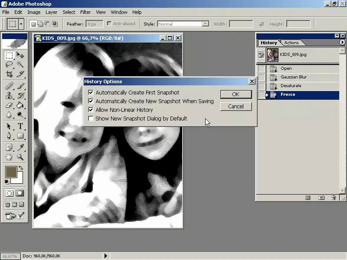347x260 pixels.
Task: Select the Lasso tool
Action: [x=9, y=65]
